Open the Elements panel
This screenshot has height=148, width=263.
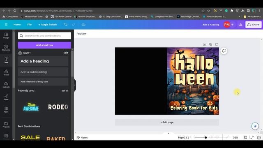coord(6,48)
